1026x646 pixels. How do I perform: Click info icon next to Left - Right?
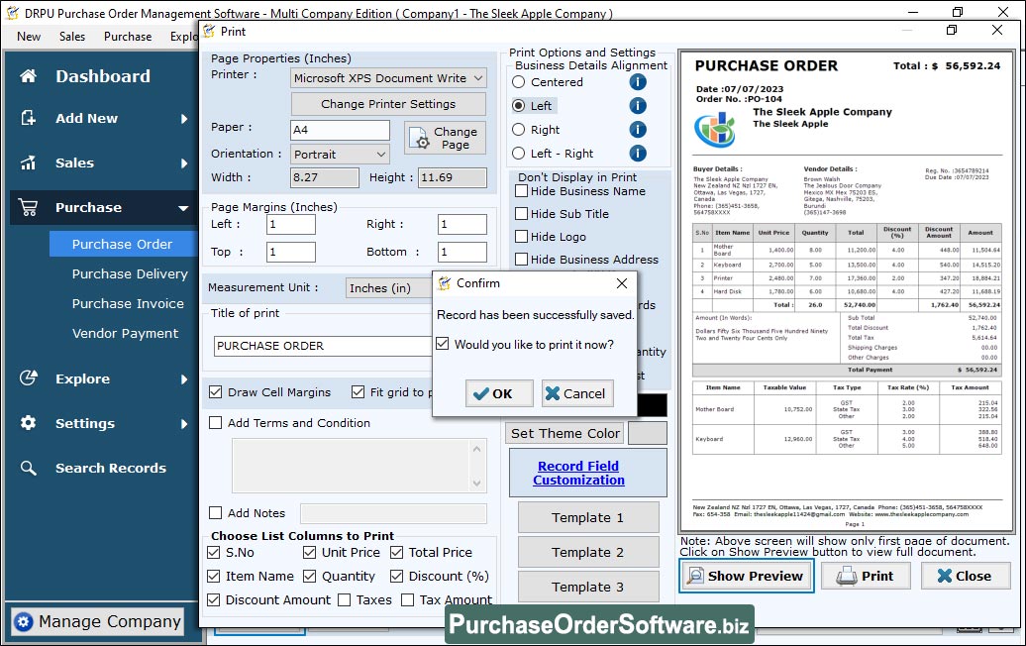tap(638, 154)
